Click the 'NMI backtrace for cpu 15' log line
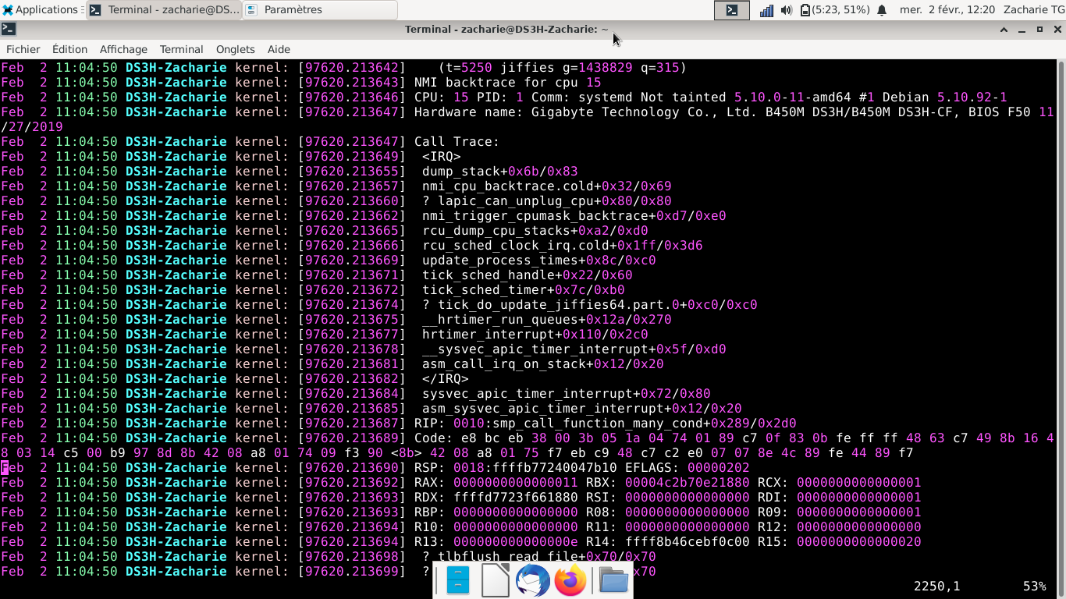Image resolution: width=1066 pixels, height=599 pixels. [507, 82]
